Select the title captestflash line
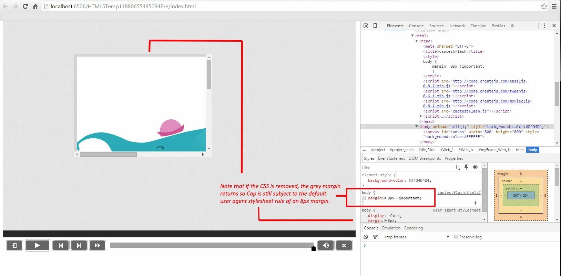This screenshot has height=276, width=561. click(453, 51)
